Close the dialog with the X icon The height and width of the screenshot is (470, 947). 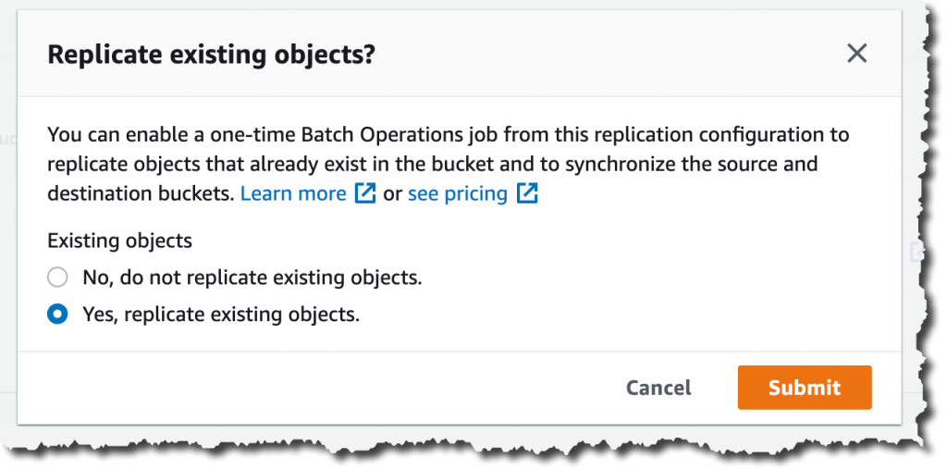tap(857, 54)
